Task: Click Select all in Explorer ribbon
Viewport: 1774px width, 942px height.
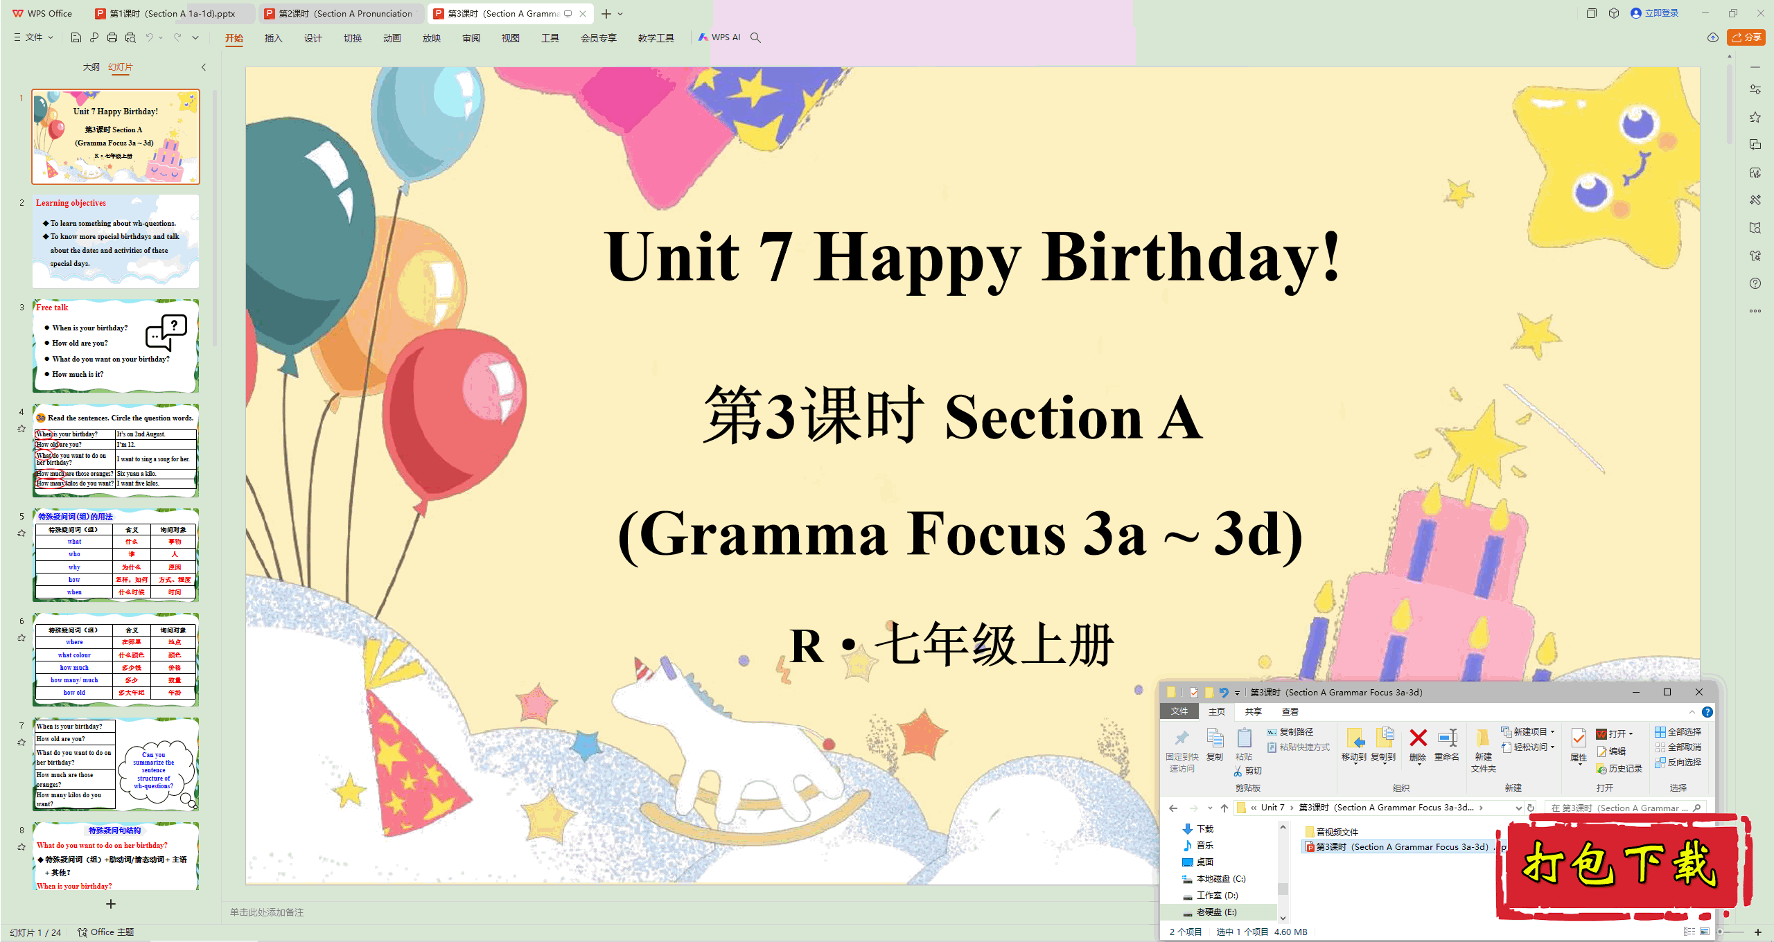Action: 1678,732
